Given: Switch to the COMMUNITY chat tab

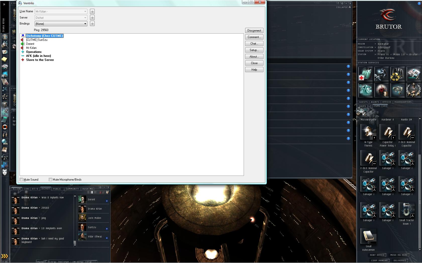Looking at the screenshot, I should pyautogui.click(x=72, y=189).
